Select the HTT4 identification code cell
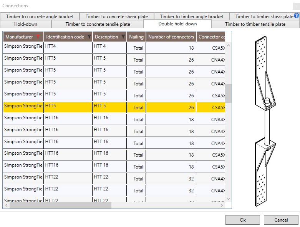 click(68, 47)
